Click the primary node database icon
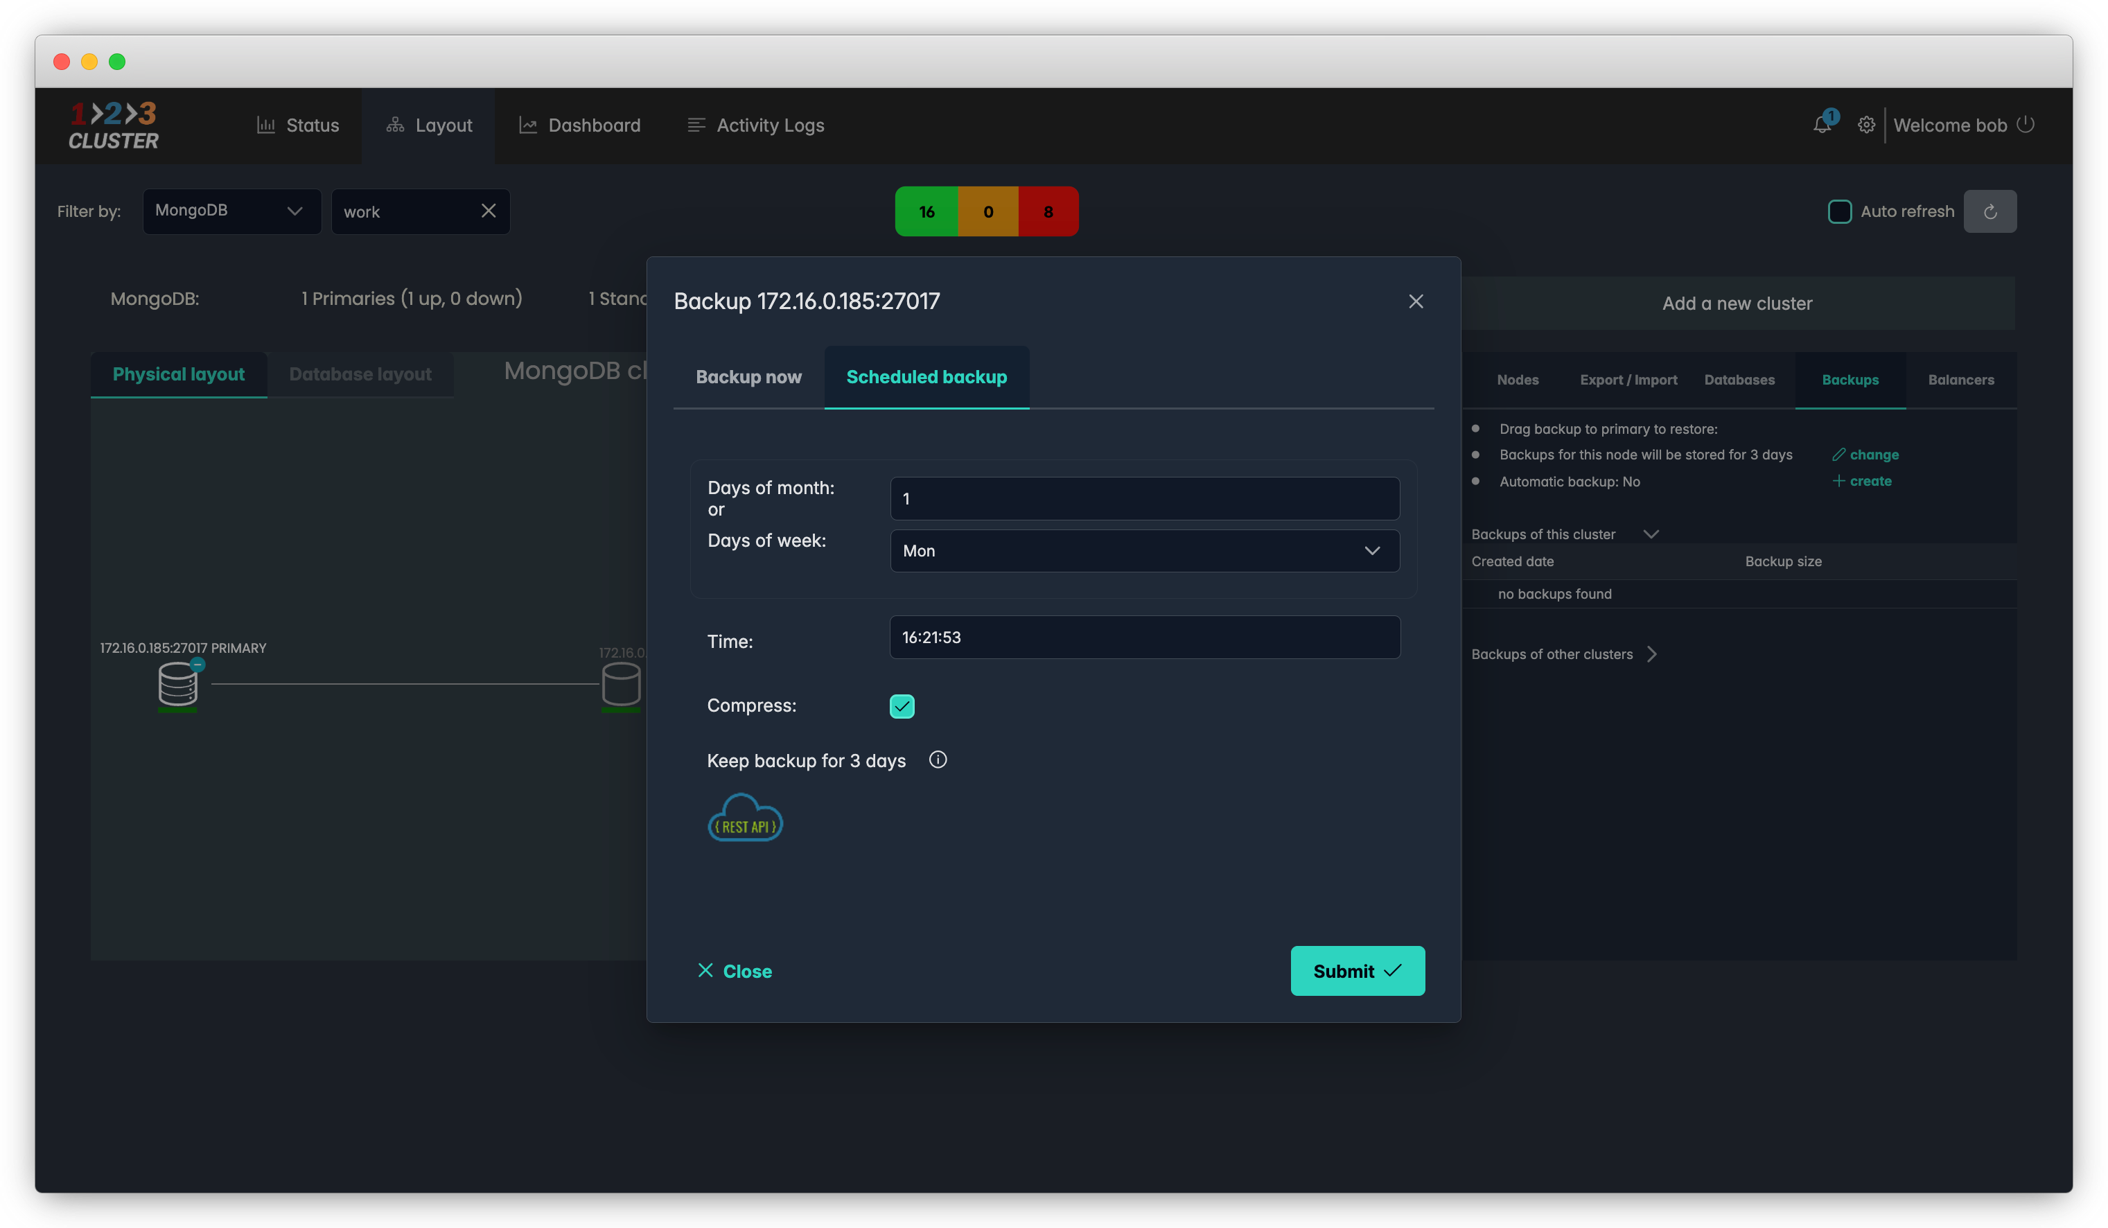This screenshot has width=2108, height=1228. pyautogui.click(x=177, y=684)
